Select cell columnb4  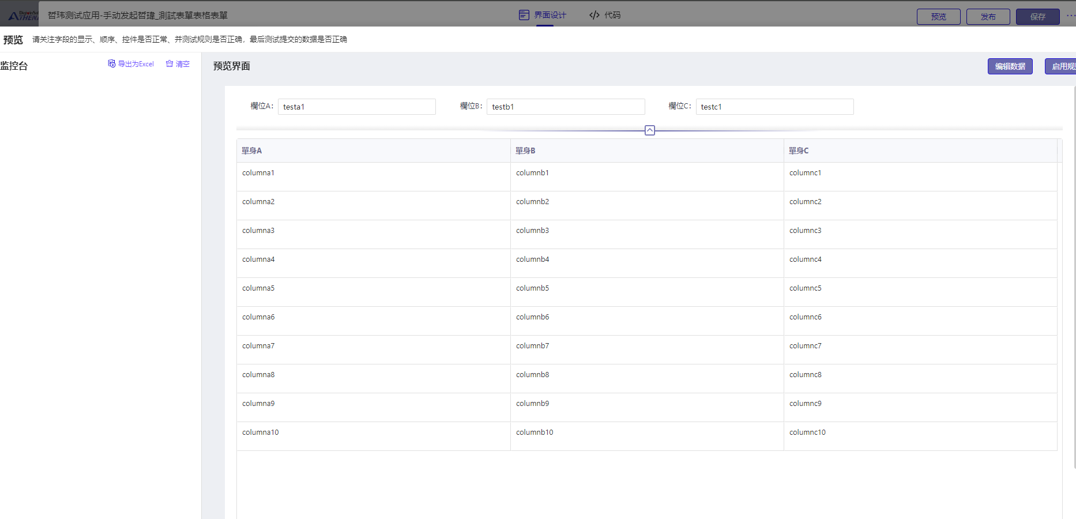coord(647,263)
